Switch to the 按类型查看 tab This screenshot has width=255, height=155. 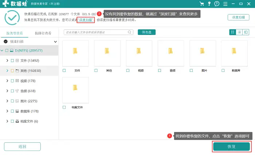[15, 33]
